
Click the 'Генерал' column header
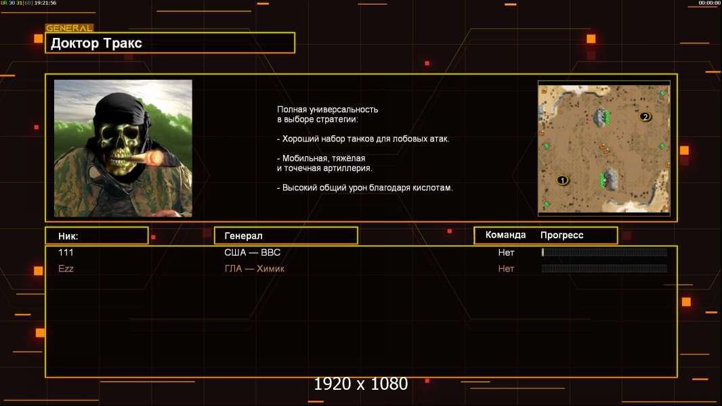(x=286, y=235)
